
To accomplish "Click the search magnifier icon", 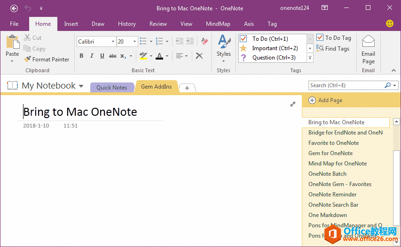I will click(x=388, y=85).
